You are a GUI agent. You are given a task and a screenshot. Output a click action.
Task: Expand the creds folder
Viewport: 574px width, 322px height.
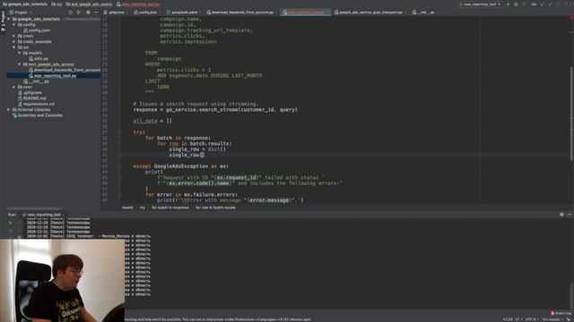[x=14, y=36]
